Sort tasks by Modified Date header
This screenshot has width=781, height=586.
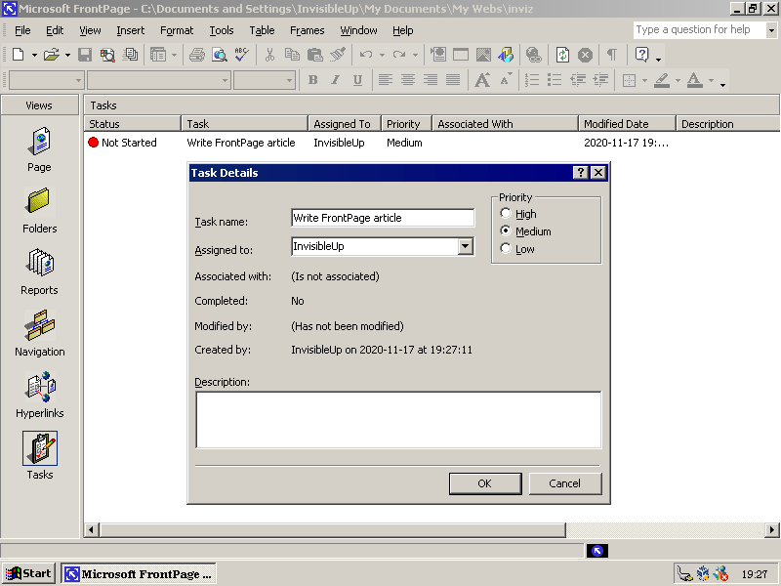(627, 124)
